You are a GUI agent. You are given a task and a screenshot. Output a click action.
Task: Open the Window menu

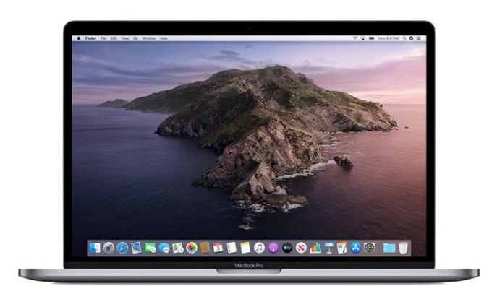pos(149,38)
